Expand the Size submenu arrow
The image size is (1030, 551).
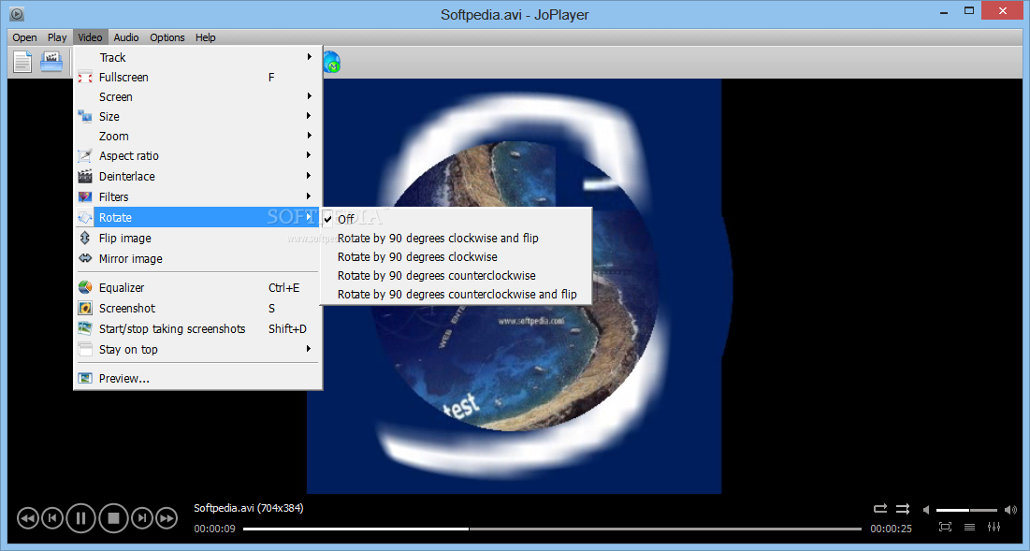tap(309, 116)
